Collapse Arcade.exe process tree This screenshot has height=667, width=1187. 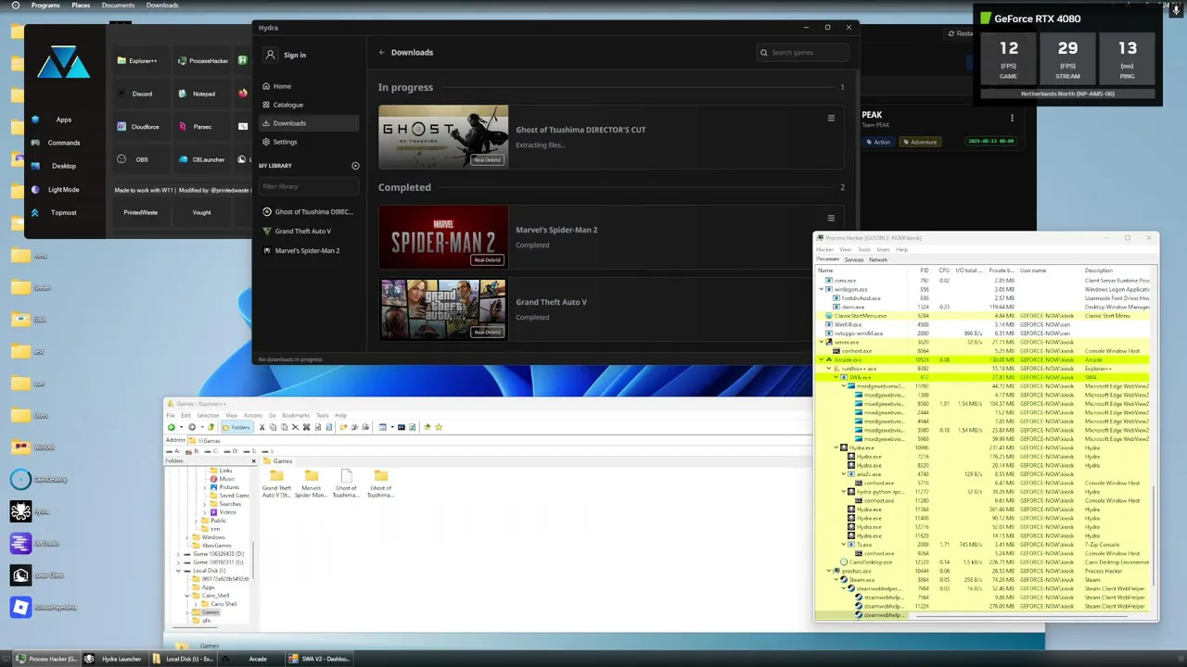pyautogui.click(x=821, y=359)
